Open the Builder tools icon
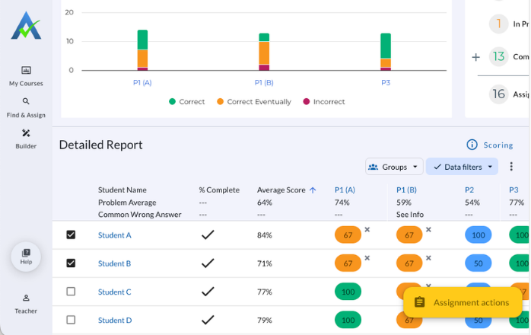The image size is (531, 335). pos(26,132)
